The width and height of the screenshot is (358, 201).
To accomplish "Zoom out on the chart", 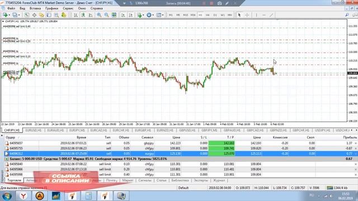I will click(107, 15).
